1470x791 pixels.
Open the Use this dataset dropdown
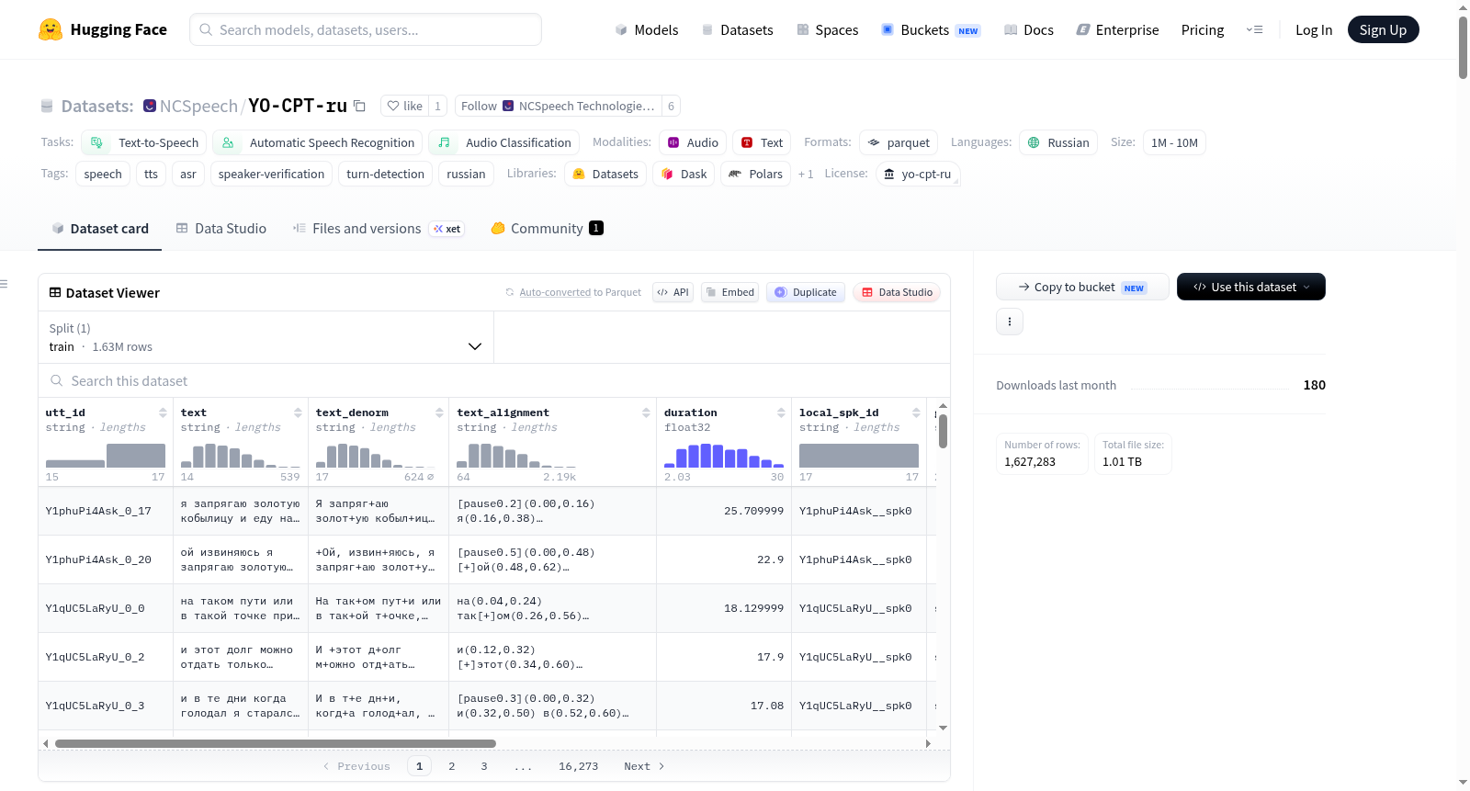(x=1251, y=287)
